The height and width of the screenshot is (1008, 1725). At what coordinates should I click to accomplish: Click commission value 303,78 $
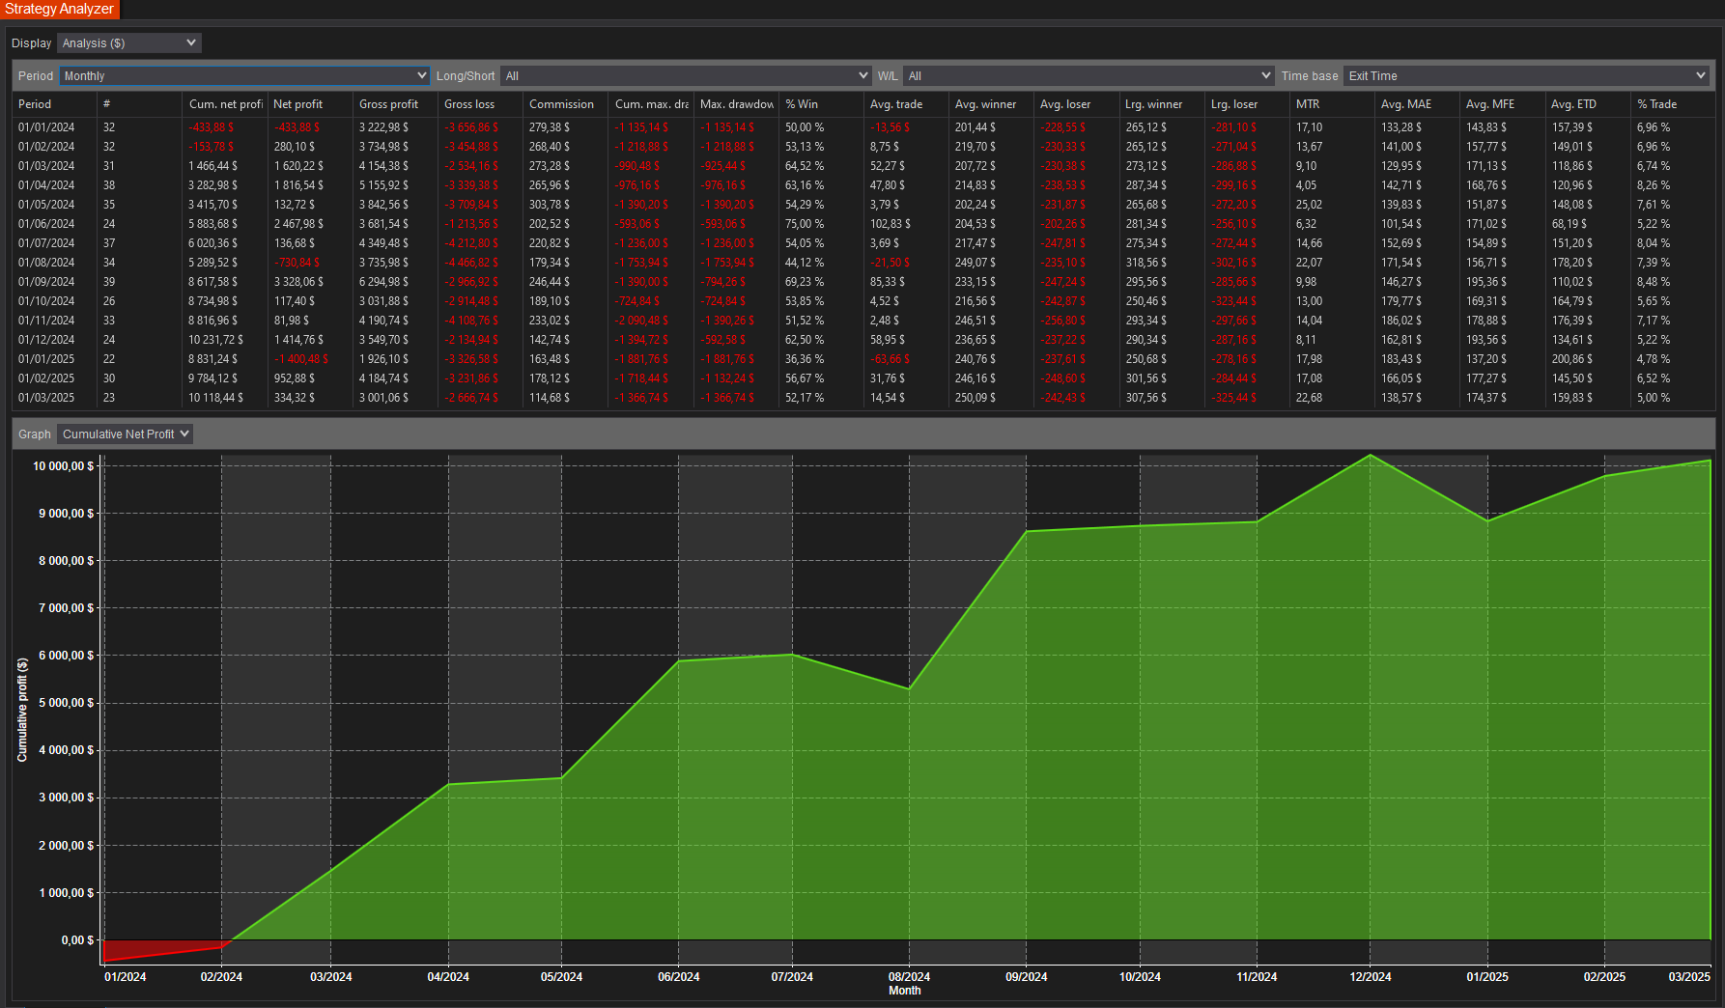(x=550, y=205)
